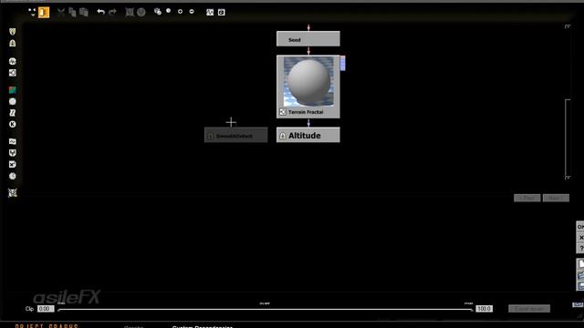Click the orange highlighted toolbar button
The height and width of the screenshot is (328, 584).
tap(44, 12)
